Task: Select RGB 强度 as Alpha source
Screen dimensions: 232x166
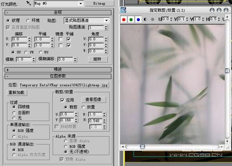Action: point(66,146)
